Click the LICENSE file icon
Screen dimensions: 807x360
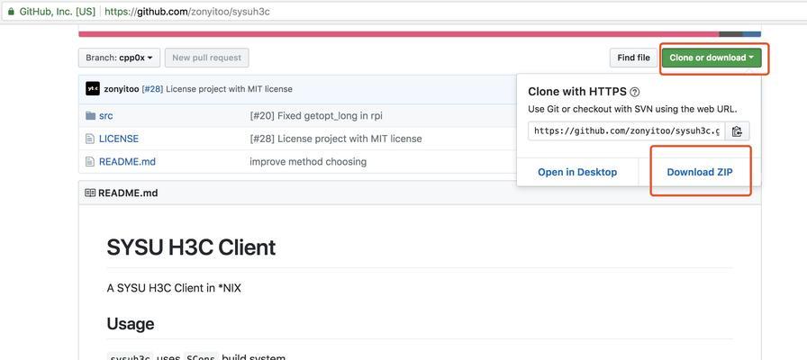91,139
